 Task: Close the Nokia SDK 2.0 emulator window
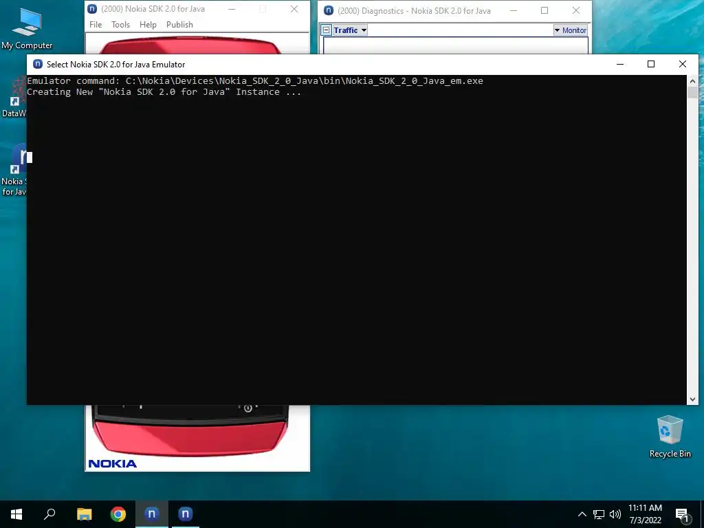[x=294, y=9]
